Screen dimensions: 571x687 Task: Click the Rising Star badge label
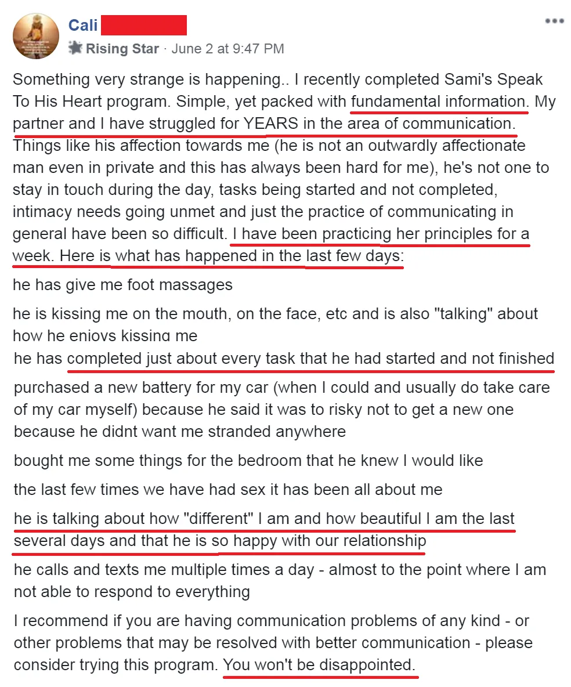[x=122, y=48]
